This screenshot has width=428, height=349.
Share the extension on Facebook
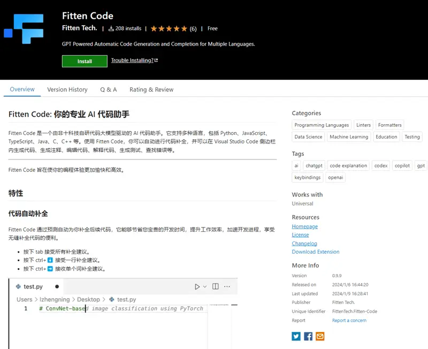(x=308, y=336)
